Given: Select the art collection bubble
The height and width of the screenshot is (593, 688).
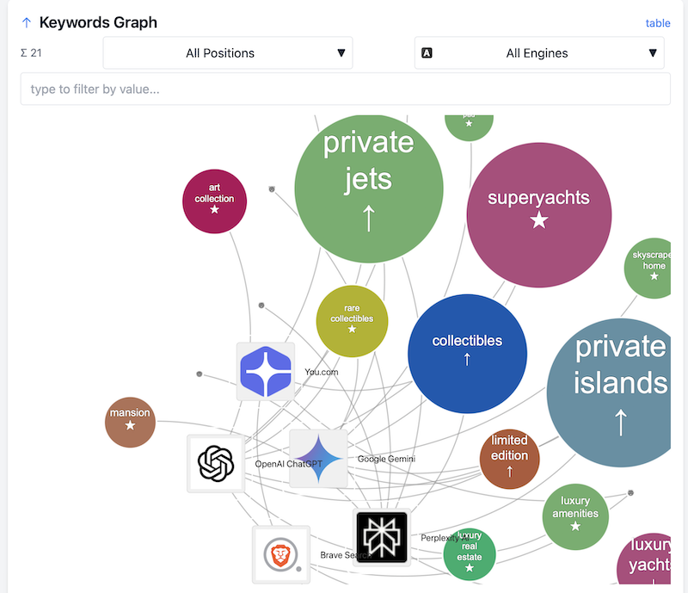Looking at the screenshot, I should (214, 201).
